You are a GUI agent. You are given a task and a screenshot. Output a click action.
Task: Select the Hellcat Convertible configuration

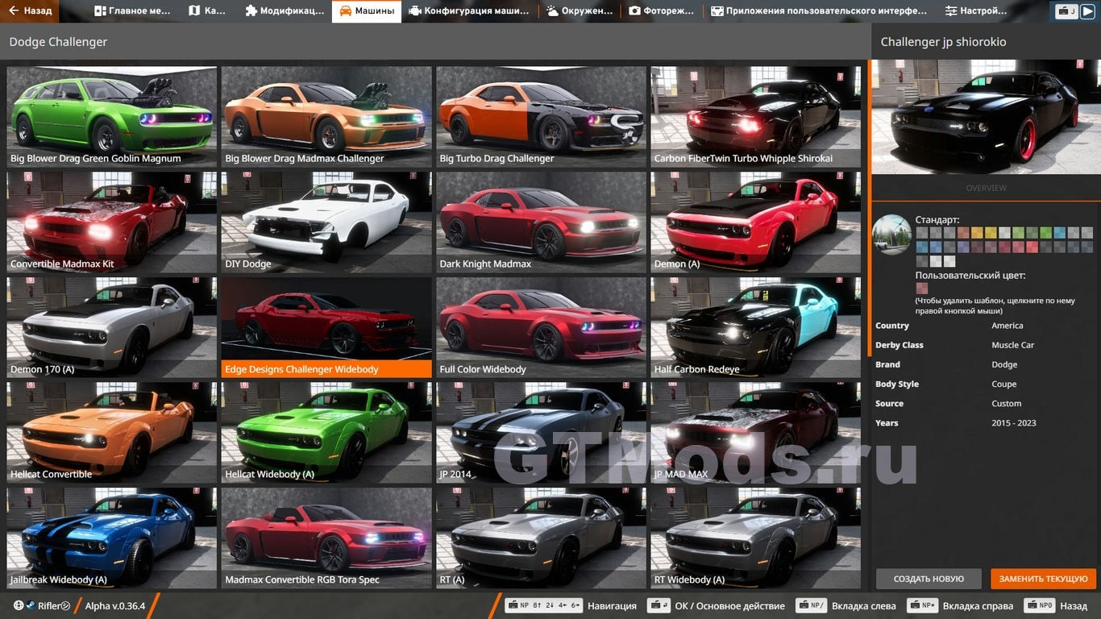[x=111, y=432]
